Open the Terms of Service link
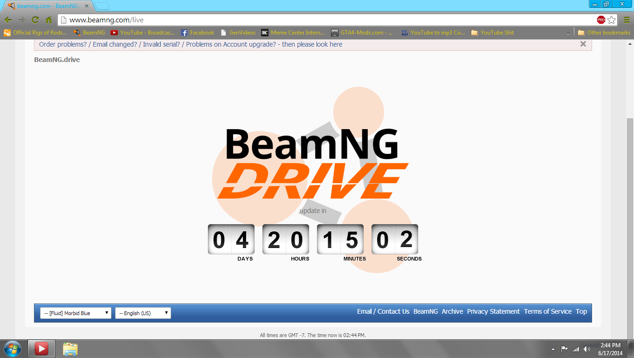Screen dimensions: 634x358 click(x=548, y=311)
